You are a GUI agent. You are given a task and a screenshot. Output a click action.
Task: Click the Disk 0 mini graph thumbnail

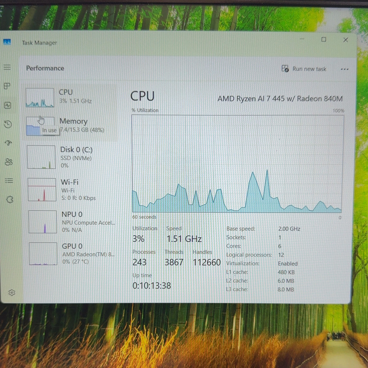pyautogui.click(x=41, y=157)
